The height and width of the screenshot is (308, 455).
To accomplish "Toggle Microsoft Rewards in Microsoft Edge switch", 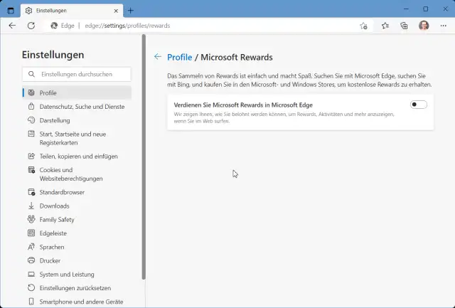I will point(418,105).
